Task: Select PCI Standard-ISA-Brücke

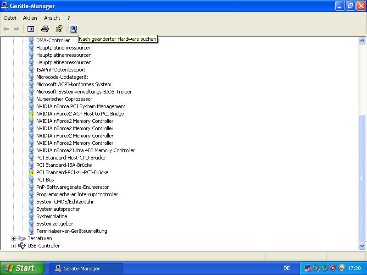Action: point(64,165)
